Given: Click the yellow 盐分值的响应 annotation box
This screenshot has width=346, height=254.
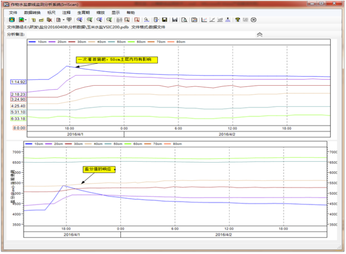Looking at the screenshot, I should (x=99, y=169).
